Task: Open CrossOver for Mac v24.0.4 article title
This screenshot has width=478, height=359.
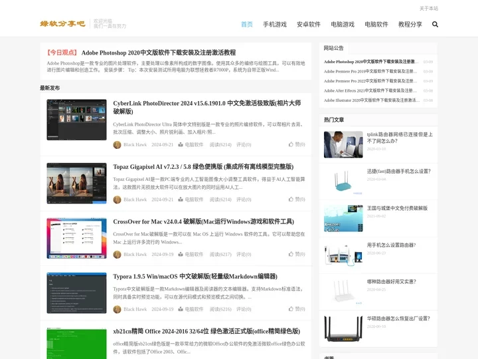Action: pos(204,221)
